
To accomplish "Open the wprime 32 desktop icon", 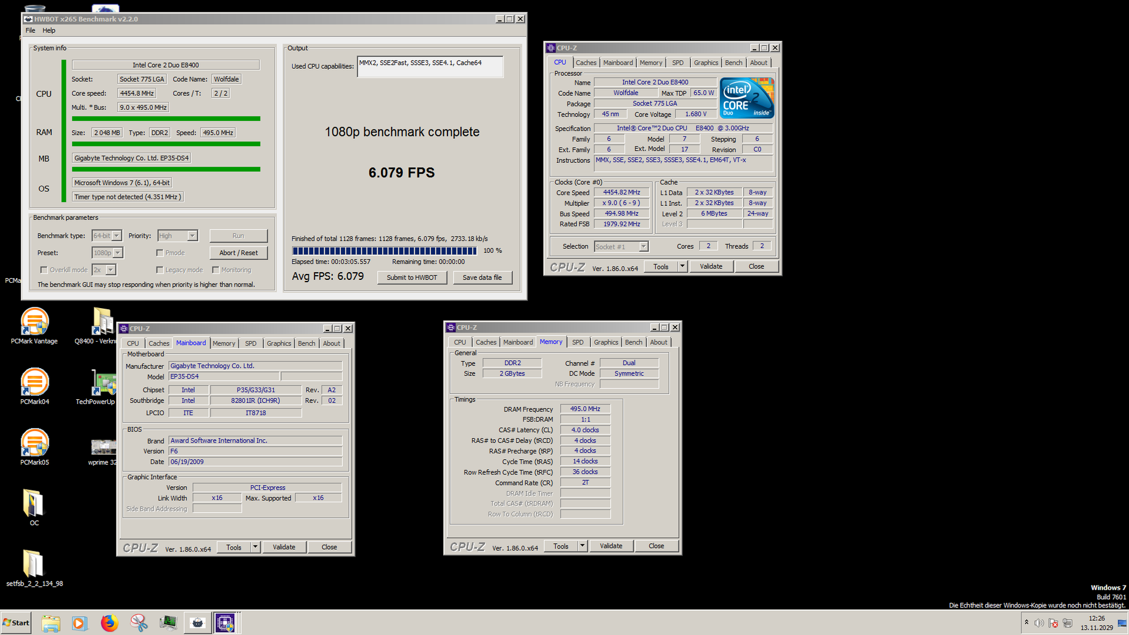I will (x=103, y=452).
